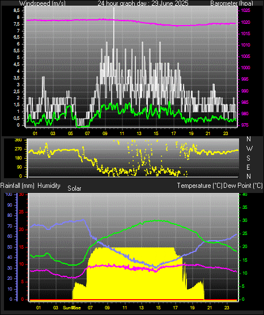264x315 pixels.
Task: Select the yellow 90 wind direction value
Action: 19,167
